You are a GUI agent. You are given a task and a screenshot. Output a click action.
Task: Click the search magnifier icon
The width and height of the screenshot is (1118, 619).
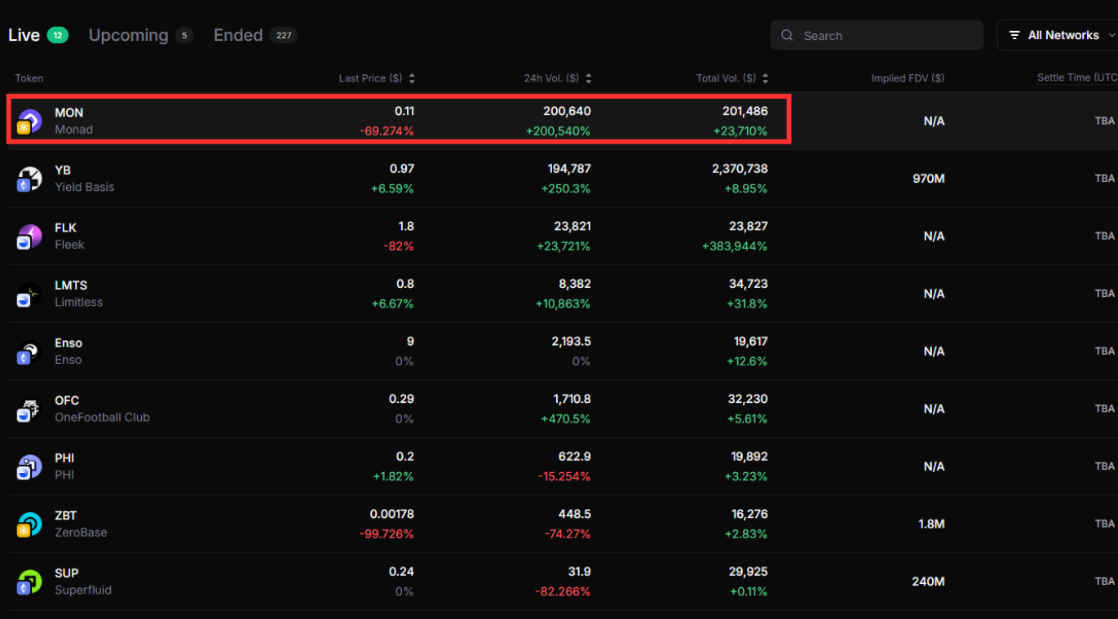[x=787, y=36]
